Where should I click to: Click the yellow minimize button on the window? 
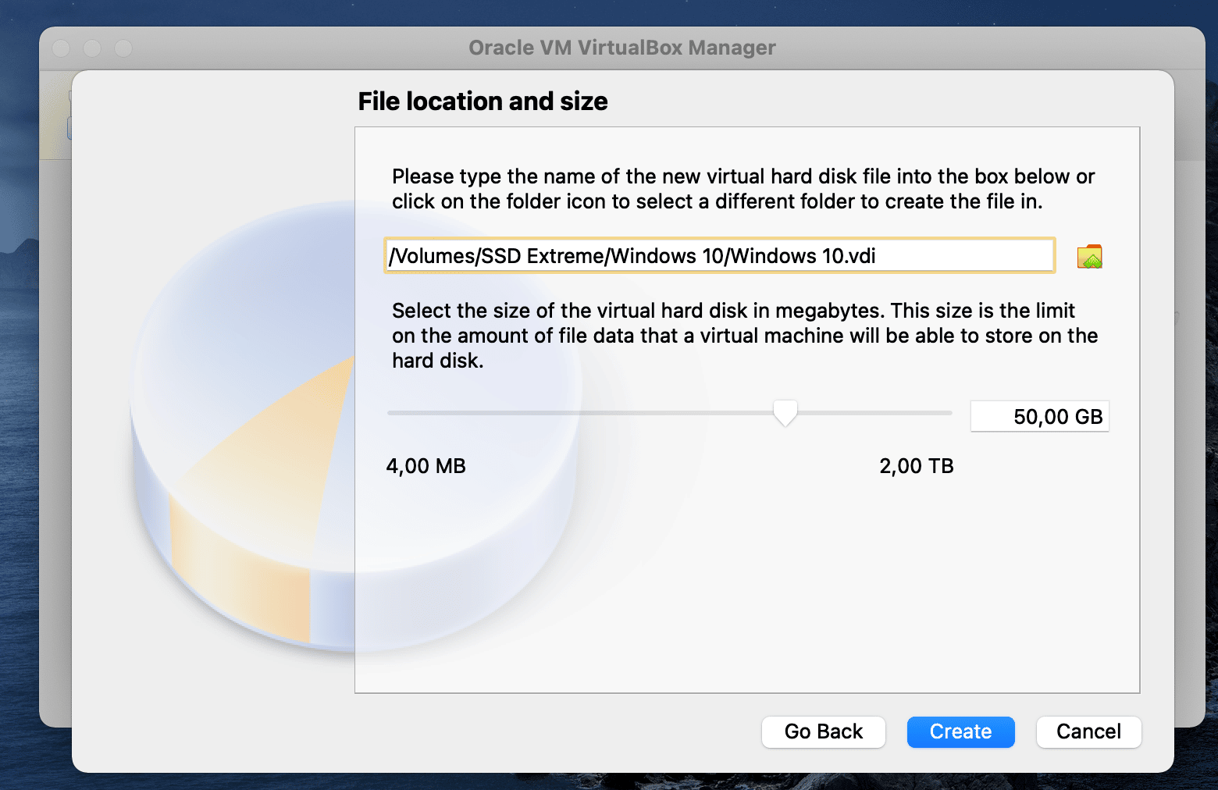pyautogui.click(x=91, y=48)
